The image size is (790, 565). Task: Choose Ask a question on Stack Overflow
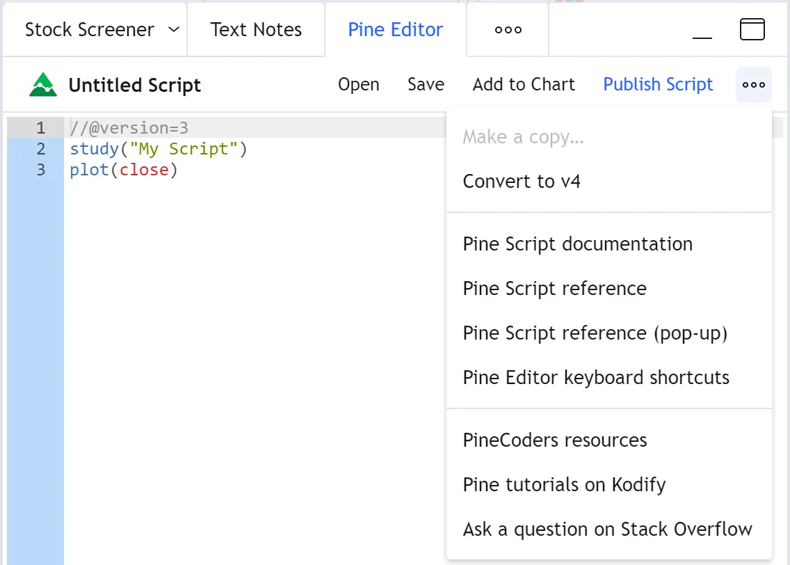pos(607,530)
